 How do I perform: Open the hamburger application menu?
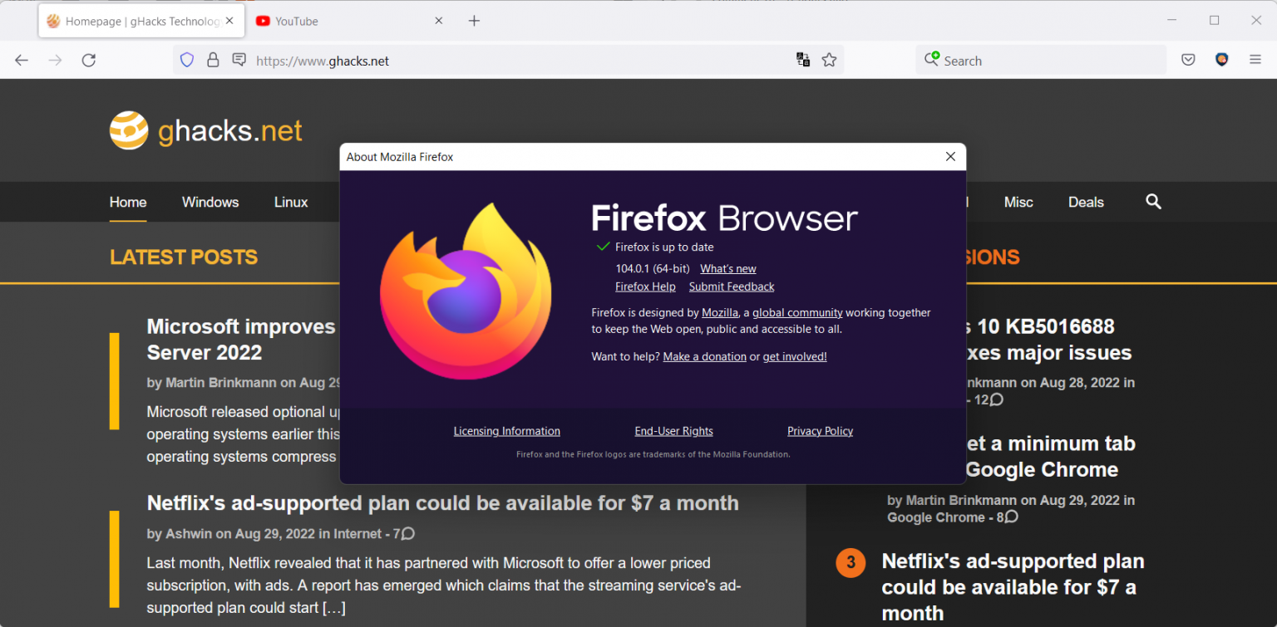(x=1255, y=59)
